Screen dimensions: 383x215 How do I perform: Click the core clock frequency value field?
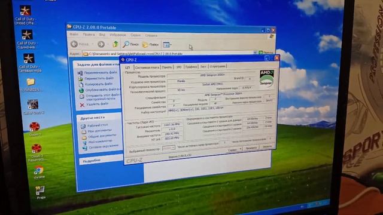[x=172, y=125]
